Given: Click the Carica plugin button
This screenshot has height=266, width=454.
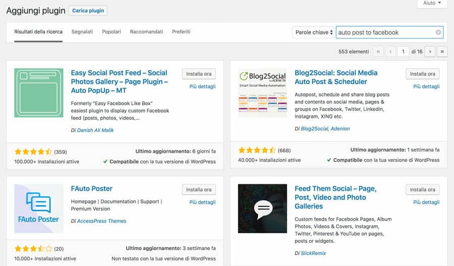Looking at the screenshot, I should (88, 11).
